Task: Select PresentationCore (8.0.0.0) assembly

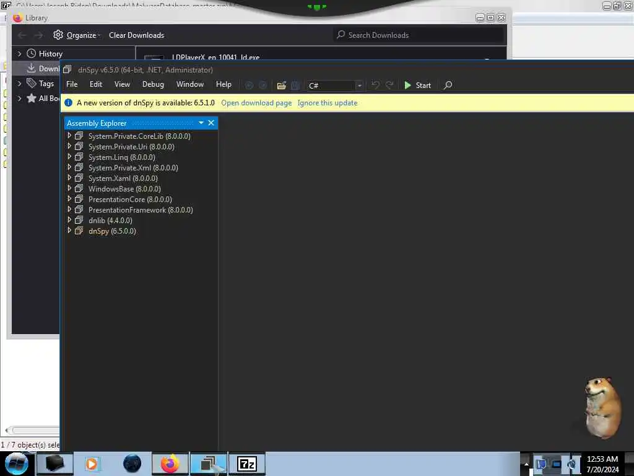Action: pos(130,199)
